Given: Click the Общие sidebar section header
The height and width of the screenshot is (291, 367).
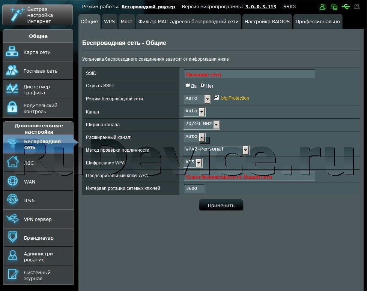Looking at the screenshot, I should pyautogui.click(x=38, y=36).
